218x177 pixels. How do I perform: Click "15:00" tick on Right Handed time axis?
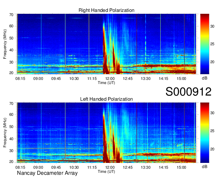pos(181,79)
